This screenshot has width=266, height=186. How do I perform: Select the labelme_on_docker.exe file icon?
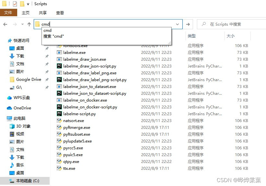click(59, 100)
